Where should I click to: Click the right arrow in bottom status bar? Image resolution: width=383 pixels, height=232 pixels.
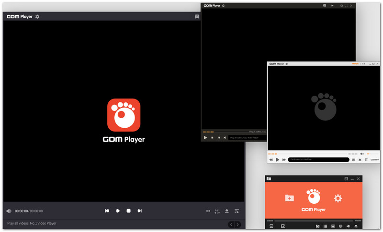coord(238,224)
